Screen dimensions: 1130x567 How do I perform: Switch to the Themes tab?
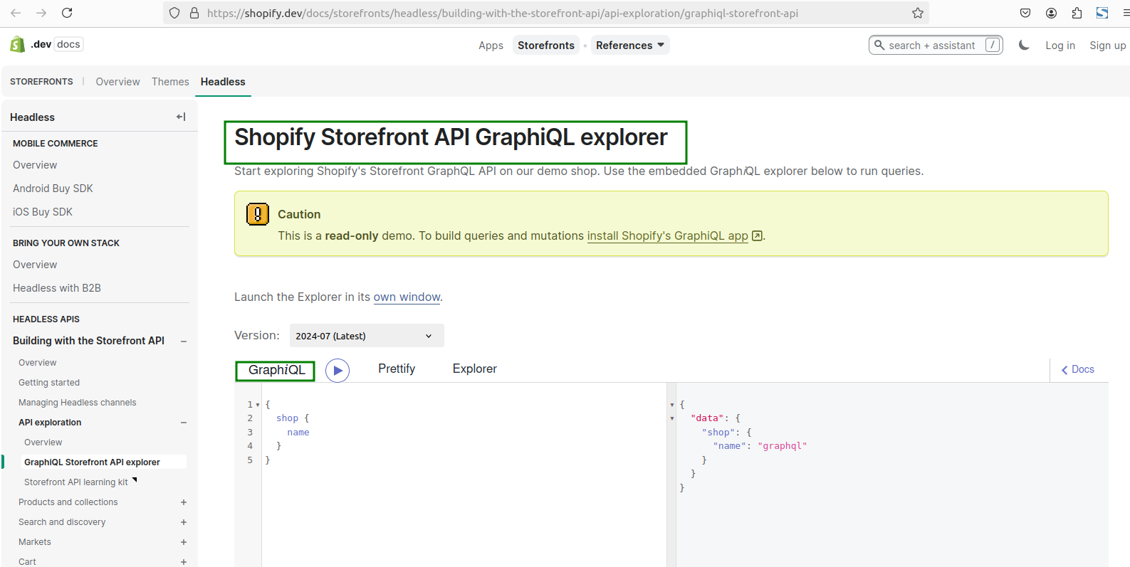(170, 82)
